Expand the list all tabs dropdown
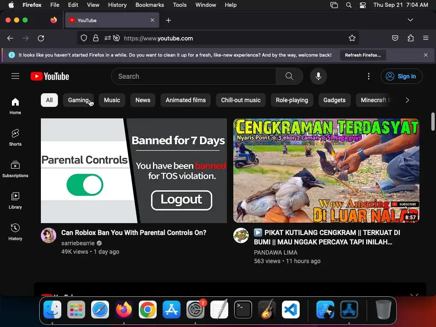Image resolution: width=436 pixels, height=327 pixels. [x=410, y=20]
